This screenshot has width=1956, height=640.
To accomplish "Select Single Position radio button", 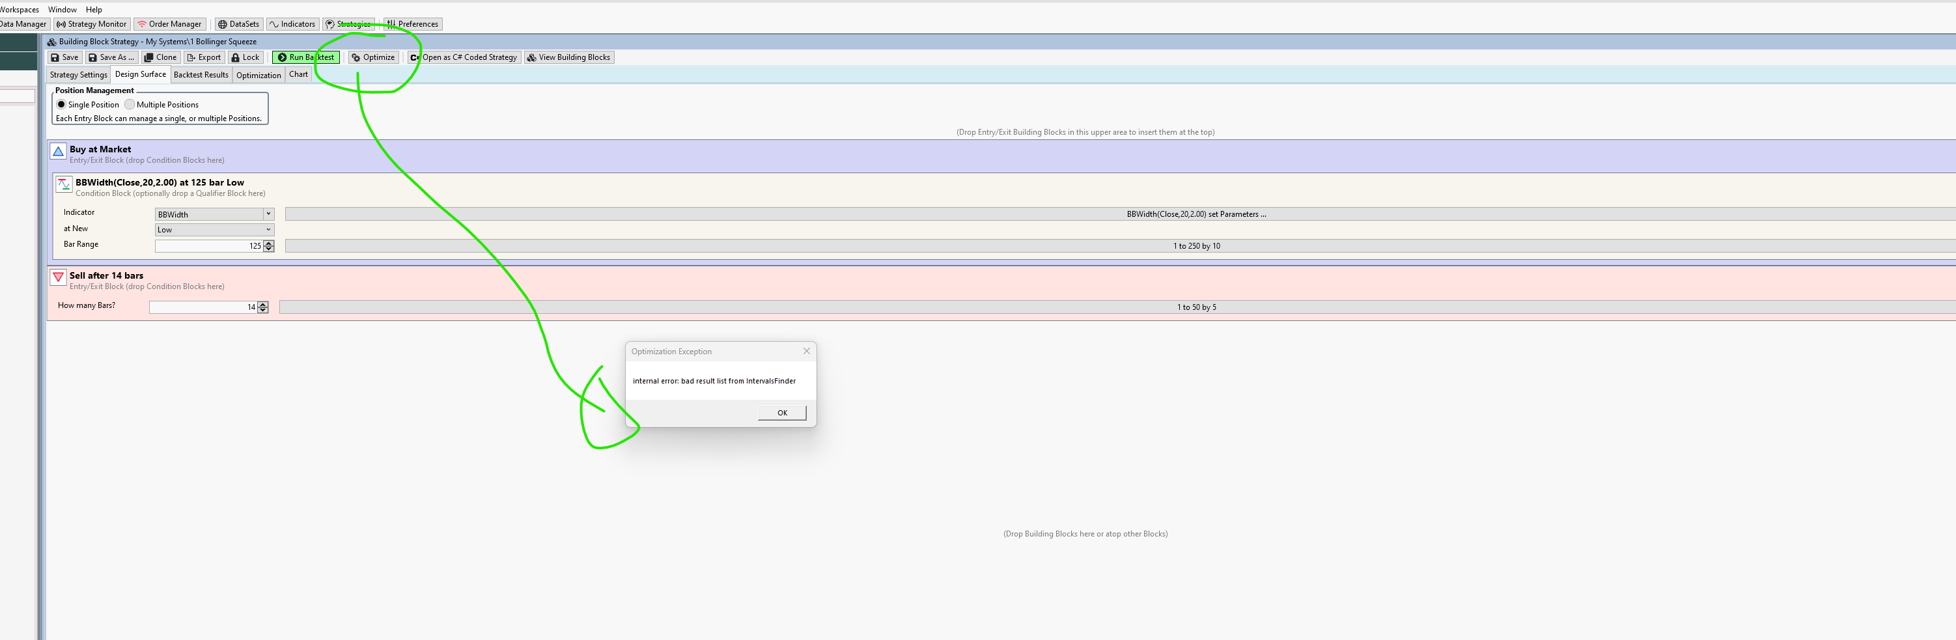I will point(61,105).
